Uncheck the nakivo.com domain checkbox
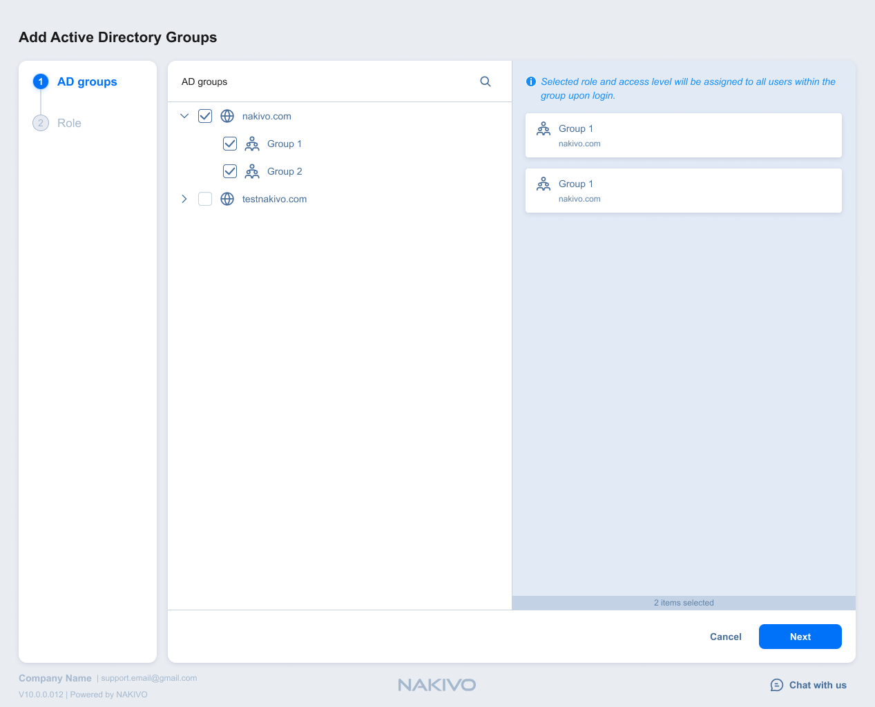875x707 pixels. 205,115
